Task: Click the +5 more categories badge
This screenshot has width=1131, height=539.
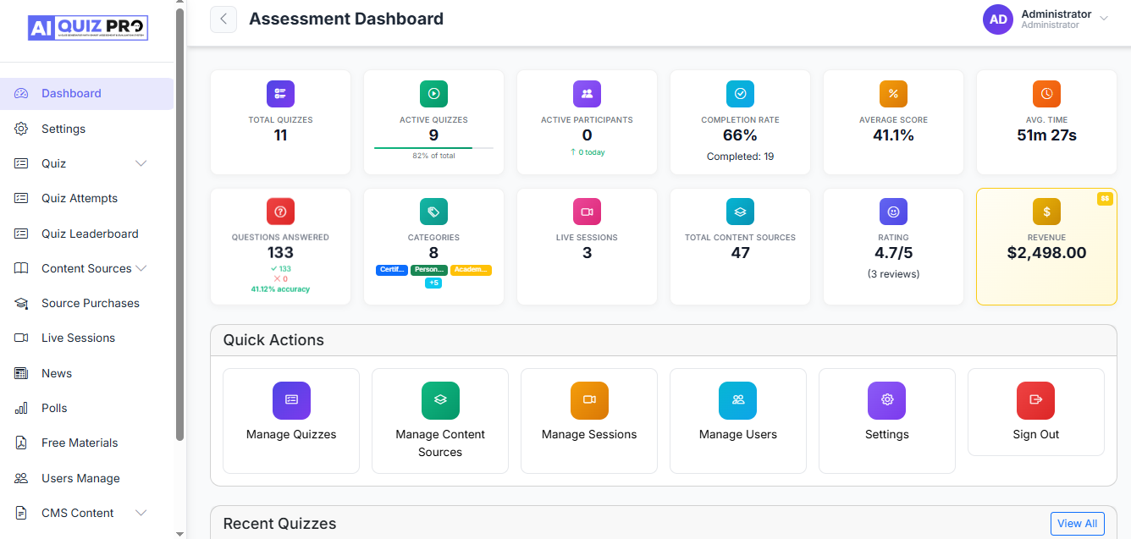Action: pyautogui.click(x=433, y=283)
